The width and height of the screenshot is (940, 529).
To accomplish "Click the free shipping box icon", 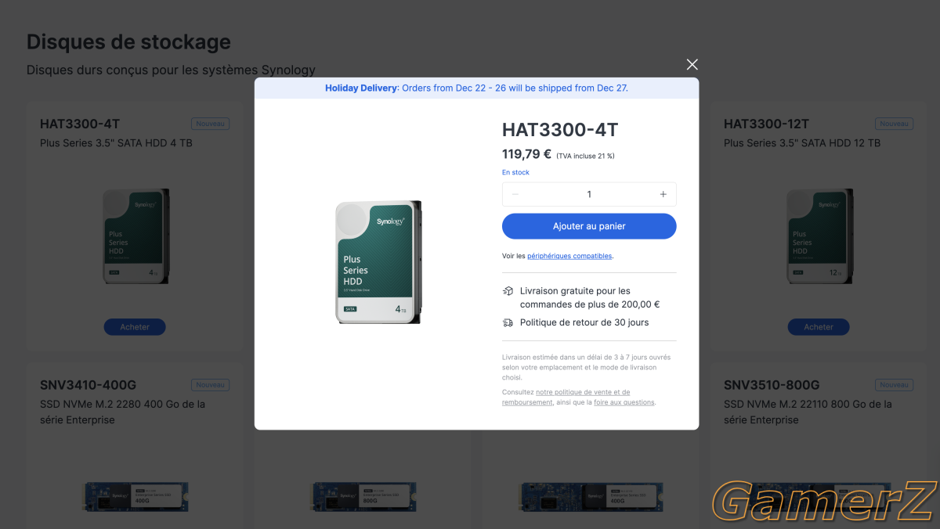I will point(508,291).
